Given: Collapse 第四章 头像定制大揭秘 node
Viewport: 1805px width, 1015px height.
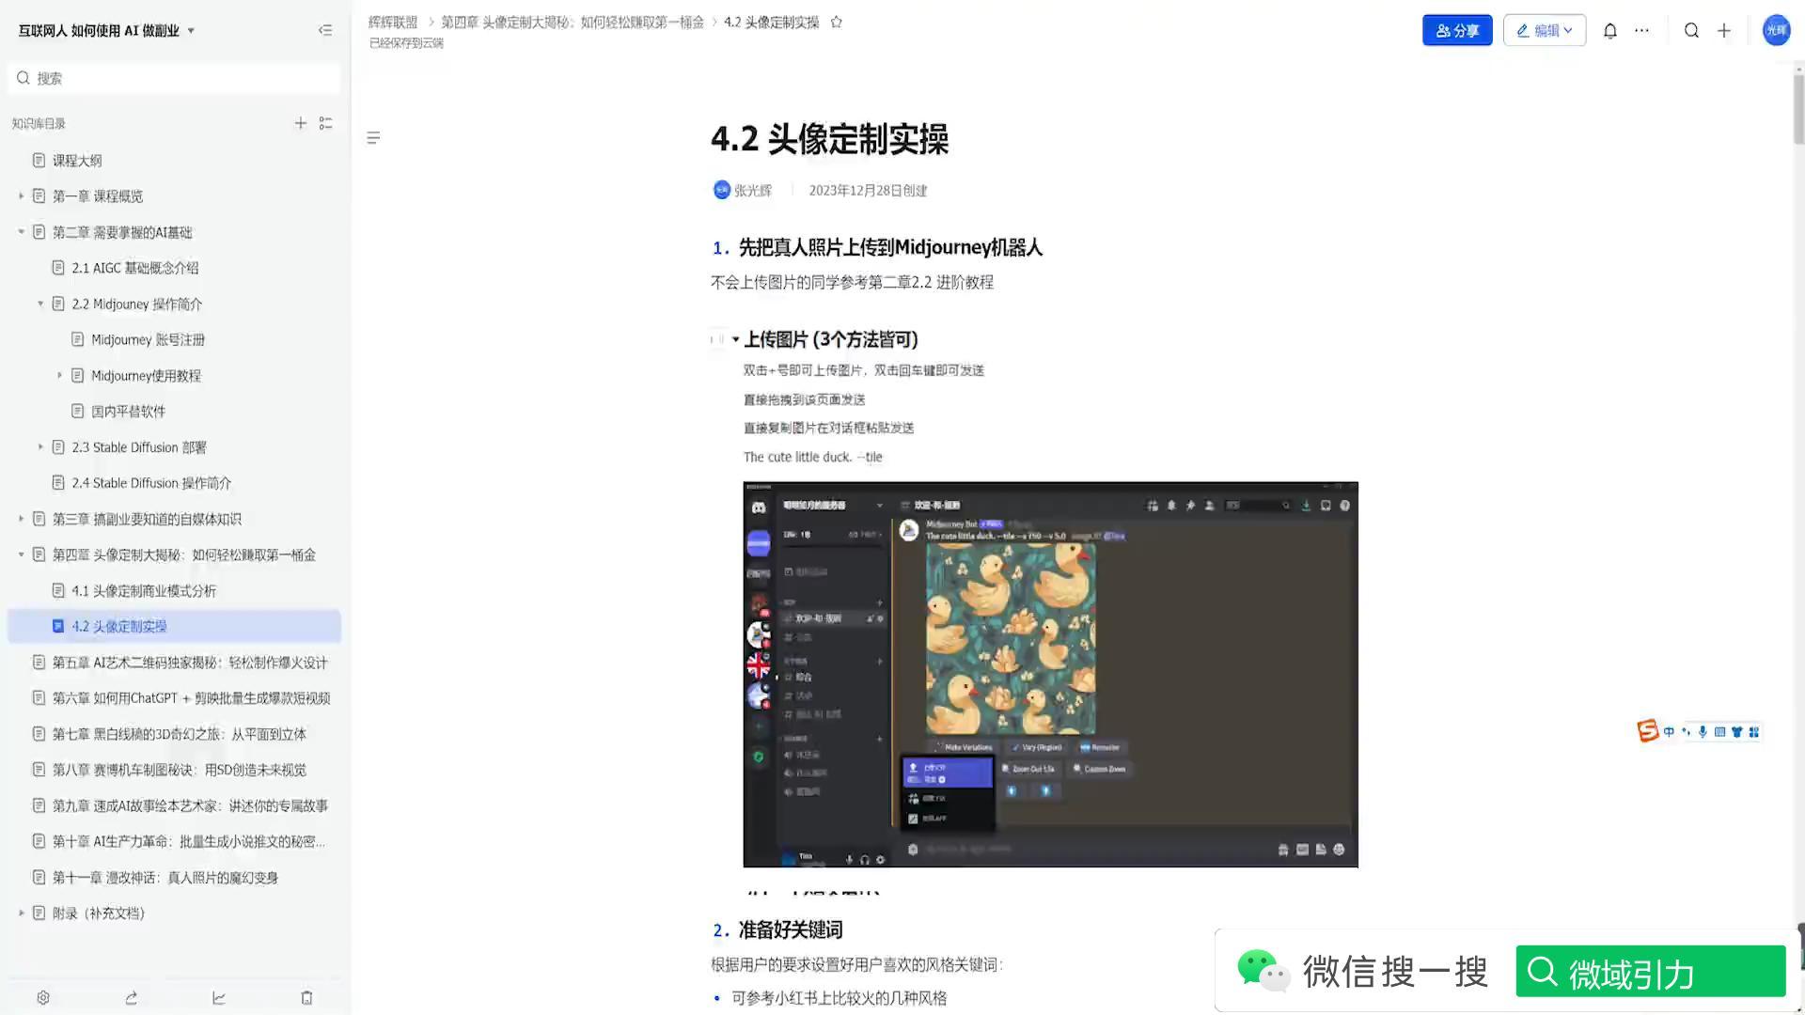Looking at the screenshot, I should tap(21, 554).
